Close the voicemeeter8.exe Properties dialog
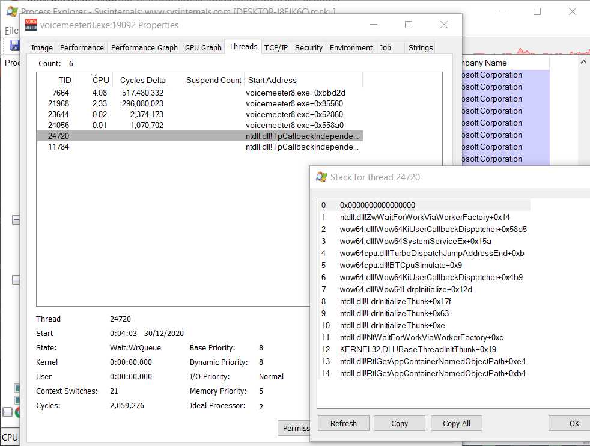This screenshot has height=446, width=590. click(x=443, y=25)
